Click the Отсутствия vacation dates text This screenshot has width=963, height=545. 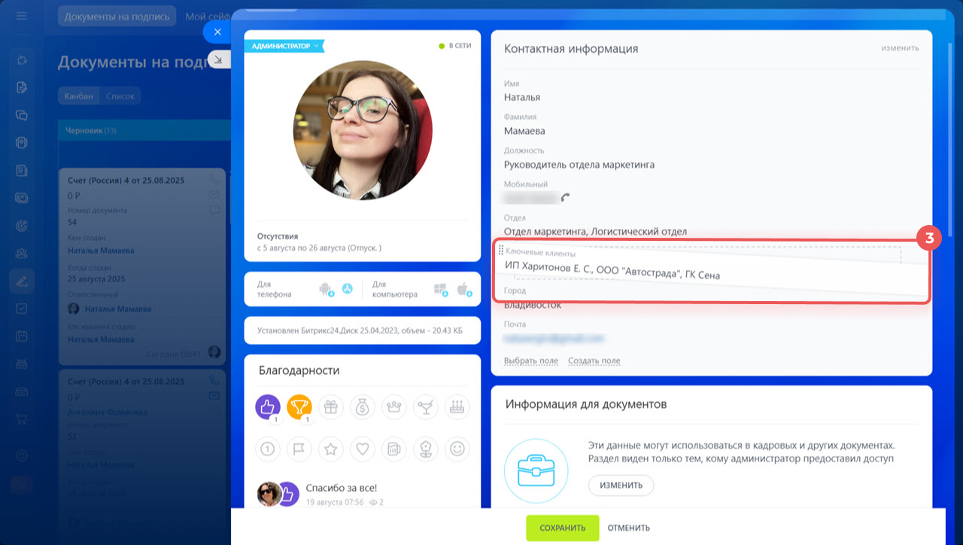[319, 247]
